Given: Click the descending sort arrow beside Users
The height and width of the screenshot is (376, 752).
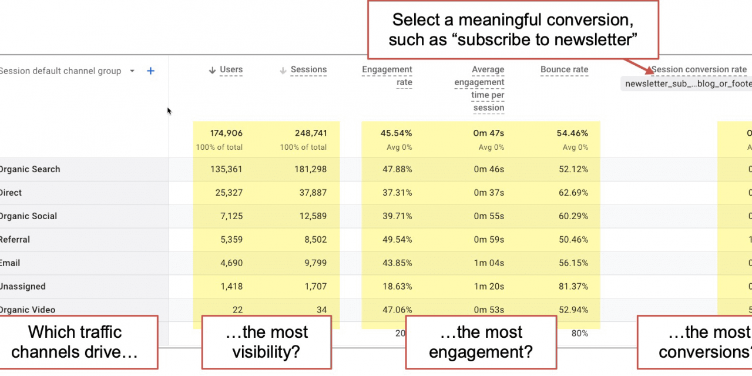Looking at the screenshot, I should 211,69.
